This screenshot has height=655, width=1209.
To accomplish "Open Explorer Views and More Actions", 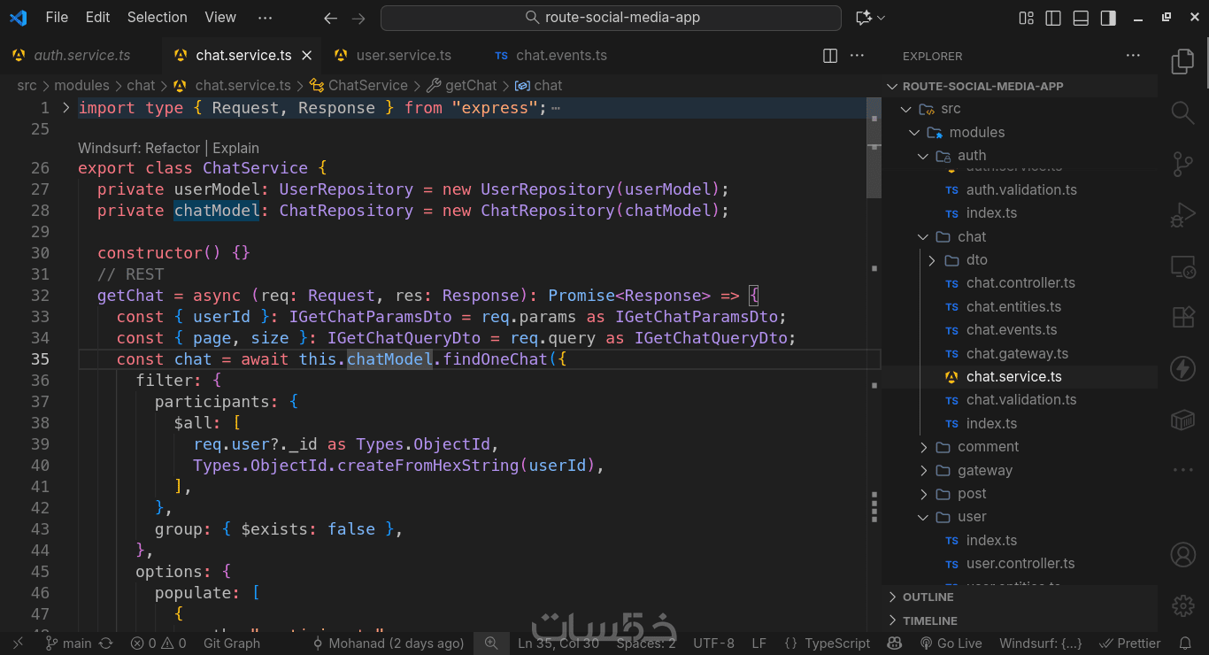I will (x=1133, y=56).
